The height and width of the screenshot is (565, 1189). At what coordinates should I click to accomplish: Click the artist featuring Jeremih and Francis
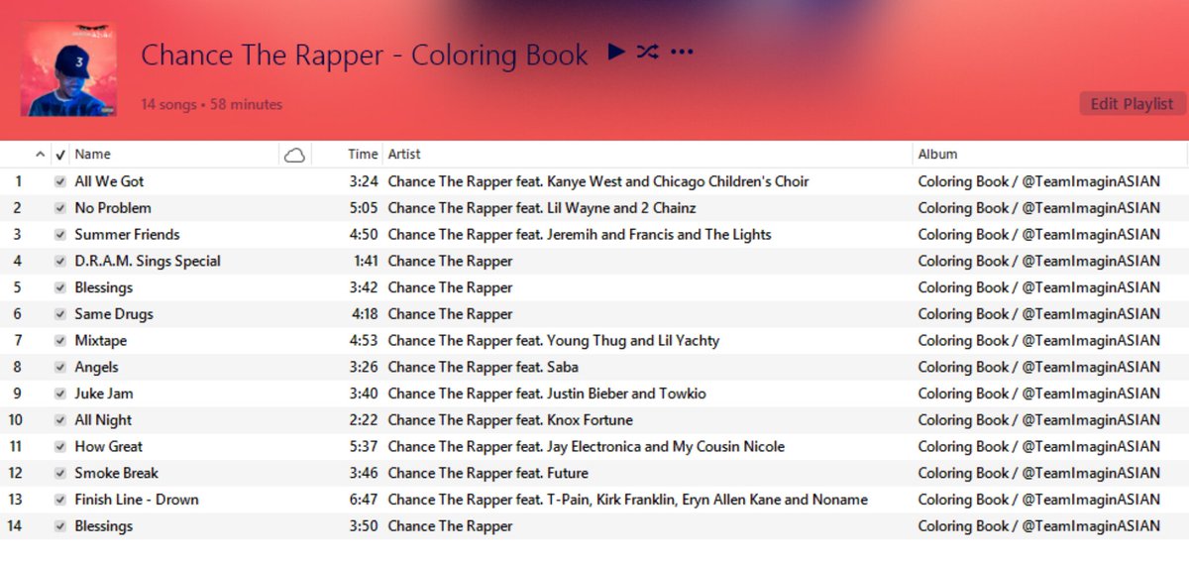point(580,235)
